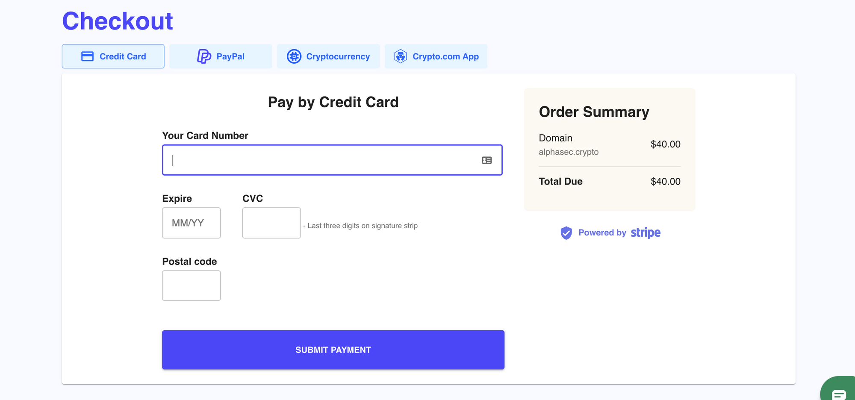Screen dimensions: 855x400
Task: Click the Powered by Stripe link
Action: (x=610, y=233)
